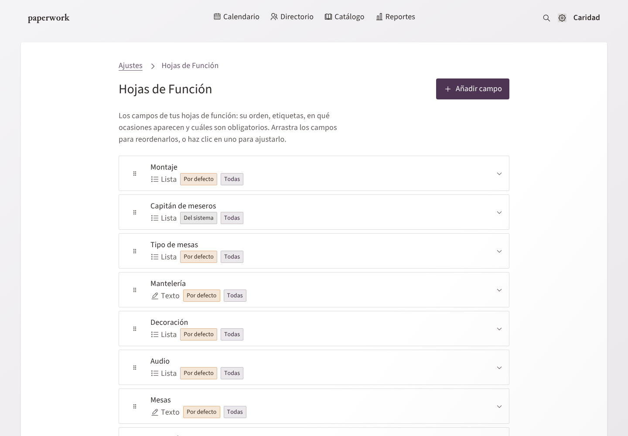Image resolution: width=628 pixels, height=436 pixels.
Task: Click the Por defecto tag on Decoración
Action: point(198,334)
